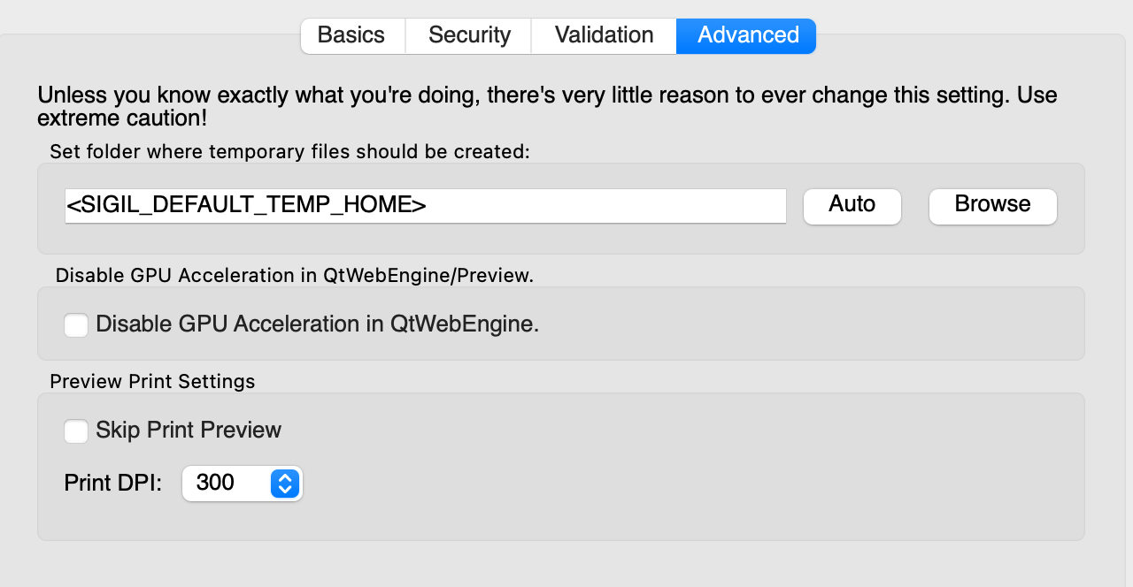Click the SIGIL_DEFAULT_TEMP_HOME text

[247, 206]
